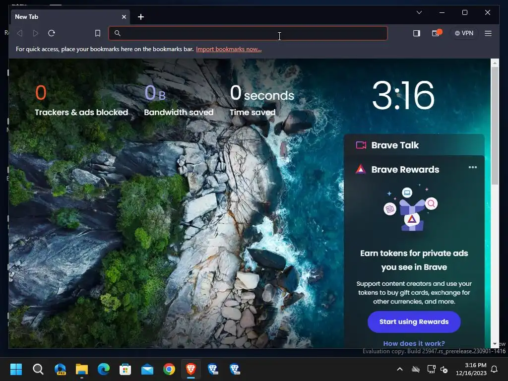The height and width of the screenshot is (381, 508).
Task: Click the Time saved stat
Action: (x=262, y=100)
